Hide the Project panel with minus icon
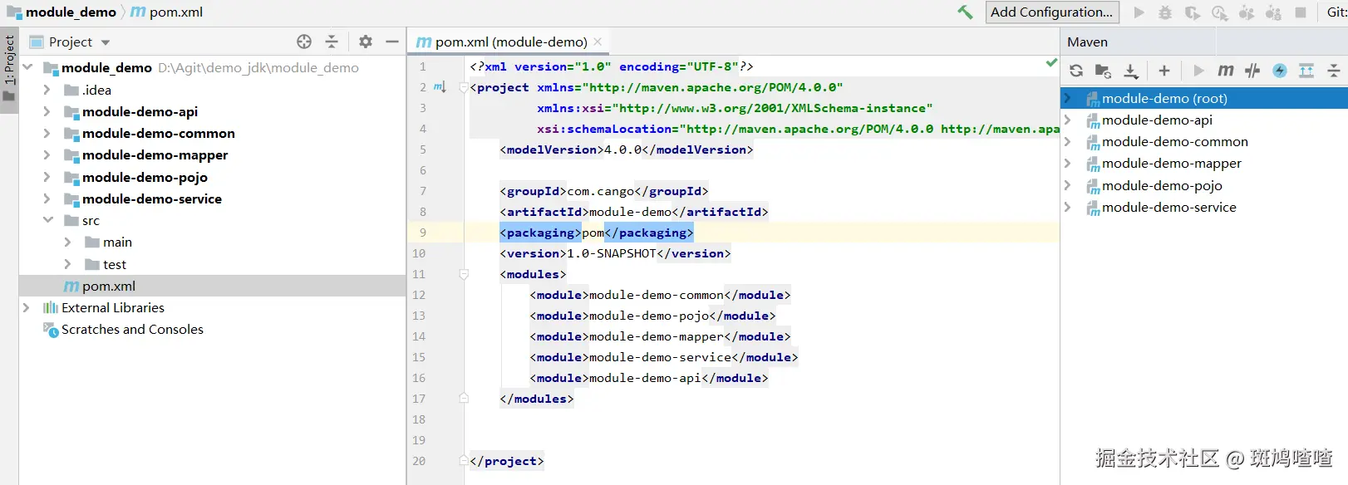This screenshot has width=1348, height=485. click(392, 42)
